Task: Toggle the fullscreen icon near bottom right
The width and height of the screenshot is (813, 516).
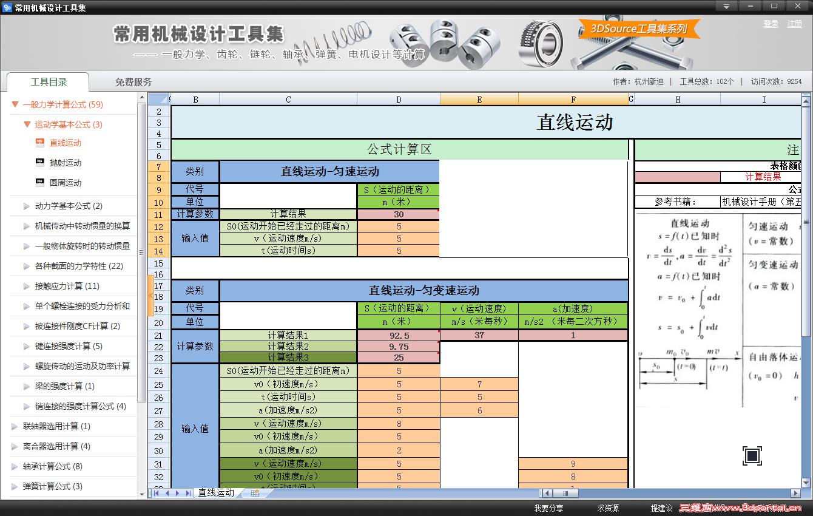Action: 752,455
